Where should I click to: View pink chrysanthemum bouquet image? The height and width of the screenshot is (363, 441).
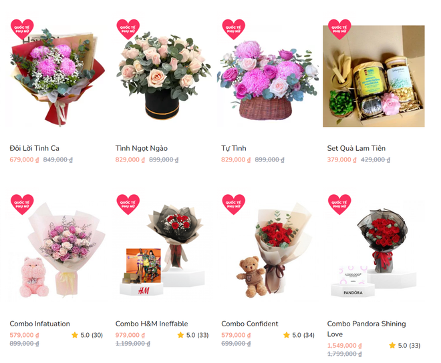[56, 77]
